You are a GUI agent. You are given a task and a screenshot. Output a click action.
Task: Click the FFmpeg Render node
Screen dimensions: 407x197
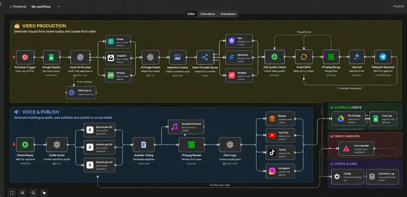point(192,144)
